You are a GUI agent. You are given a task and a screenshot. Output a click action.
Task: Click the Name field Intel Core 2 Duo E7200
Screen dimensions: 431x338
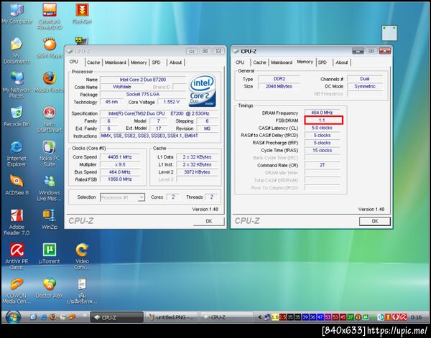tap(143, 80)
